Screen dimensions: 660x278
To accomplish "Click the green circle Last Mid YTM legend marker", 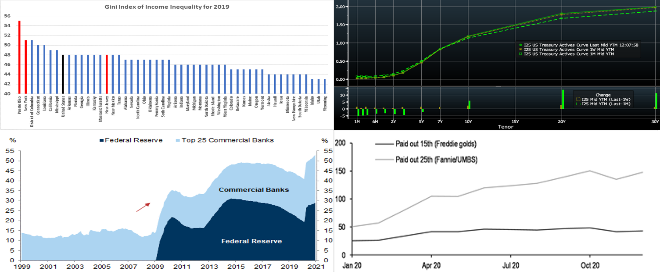I will pos(521,45).
